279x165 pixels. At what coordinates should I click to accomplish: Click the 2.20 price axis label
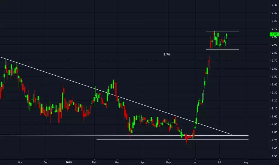(275, 100)
